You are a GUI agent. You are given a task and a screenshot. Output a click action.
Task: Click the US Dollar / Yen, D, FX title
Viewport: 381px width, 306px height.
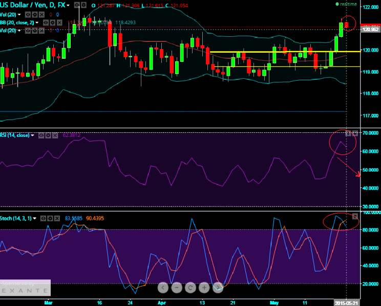[x=33, y=5]
